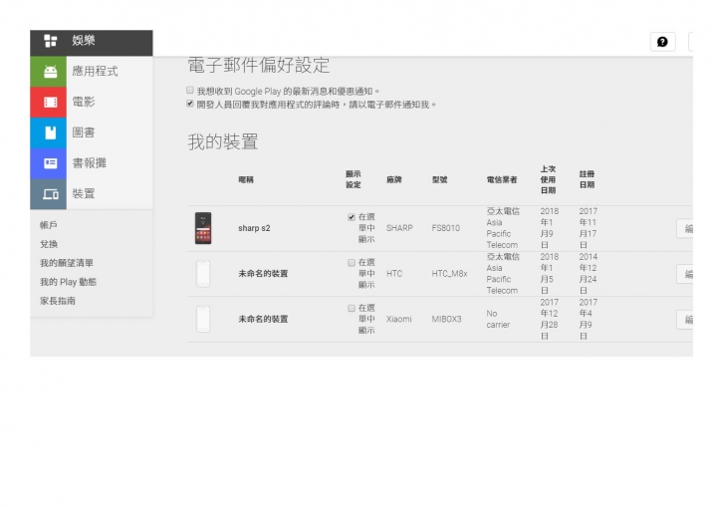Open 應用程式 in the sidebar
This screenshot has width=717, height=507.
96,72
